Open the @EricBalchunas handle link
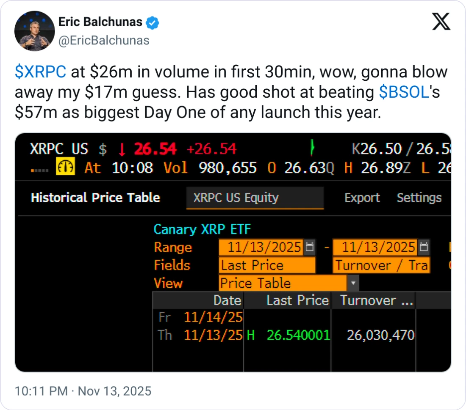Image resolution: width=466 pixels, height=410 pixels. [103, 40]
